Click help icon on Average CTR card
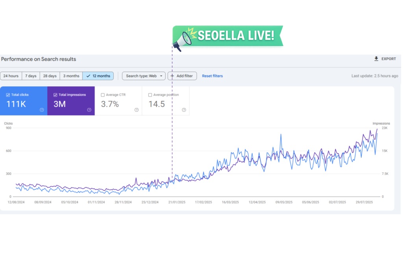The width and height of the screenshot is (403, 269). [136, 110]
